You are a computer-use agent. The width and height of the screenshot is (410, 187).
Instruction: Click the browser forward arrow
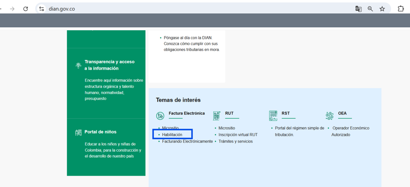[x=12, y=9]
